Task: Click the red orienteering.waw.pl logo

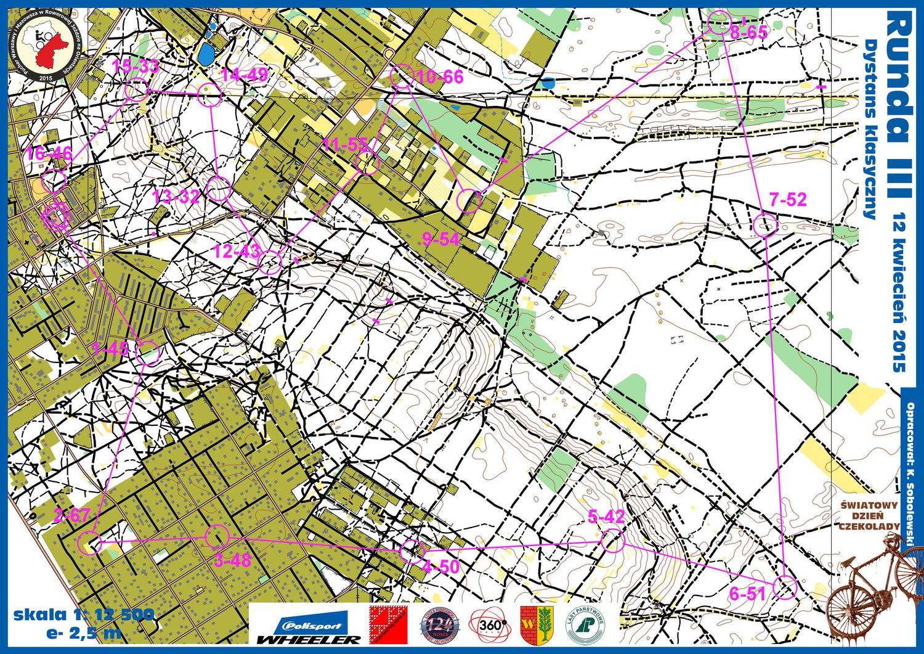Action: (x=389, y=625)
